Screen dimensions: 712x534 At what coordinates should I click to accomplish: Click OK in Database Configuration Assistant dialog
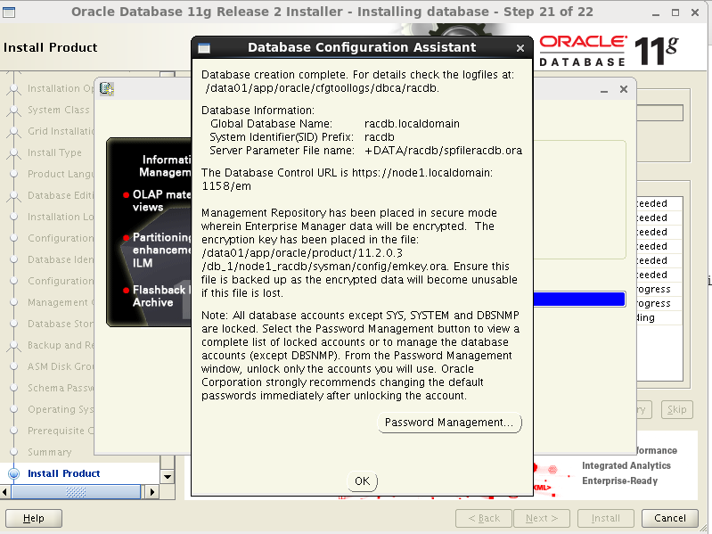click(x=362, y=481)
